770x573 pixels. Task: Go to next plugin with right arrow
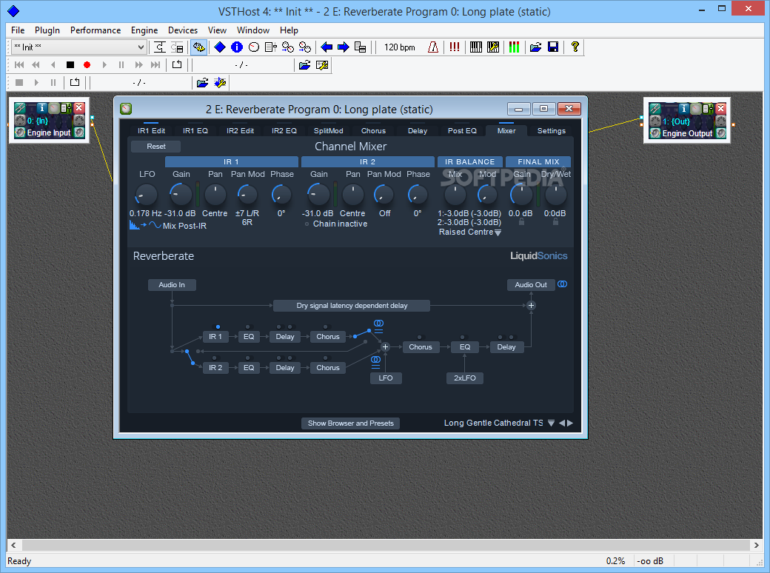point(344,47)
